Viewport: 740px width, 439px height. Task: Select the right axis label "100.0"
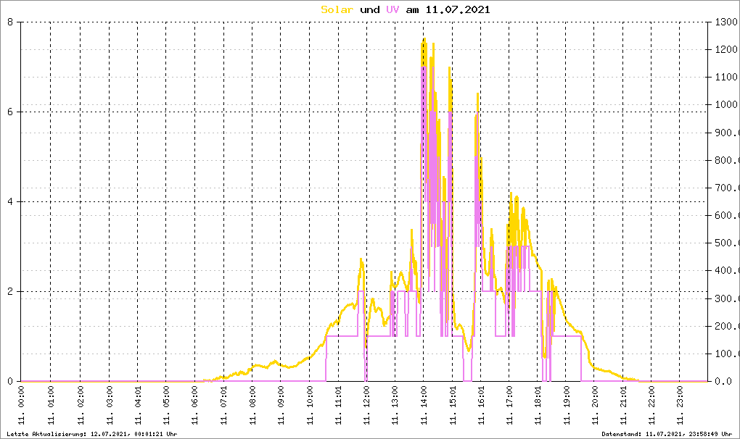click(x=727, y=354)
